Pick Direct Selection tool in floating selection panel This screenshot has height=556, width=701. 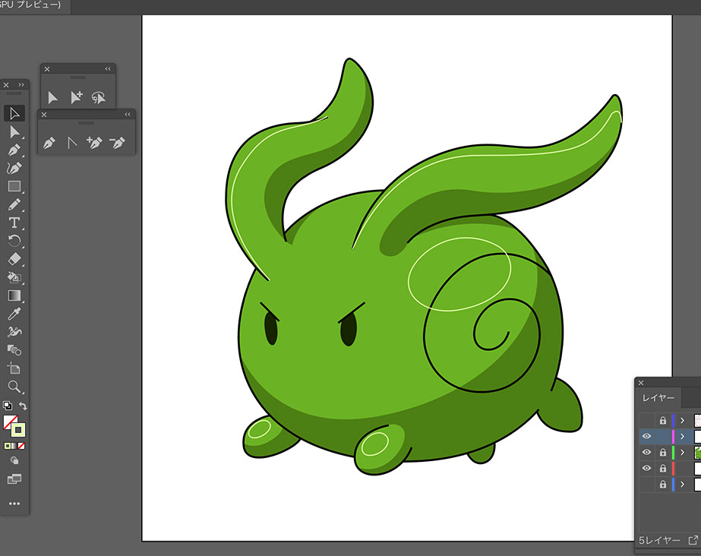(x=52, y=97)
